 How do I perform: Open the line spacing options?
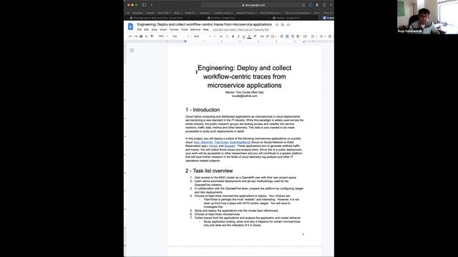pos(305,36)
